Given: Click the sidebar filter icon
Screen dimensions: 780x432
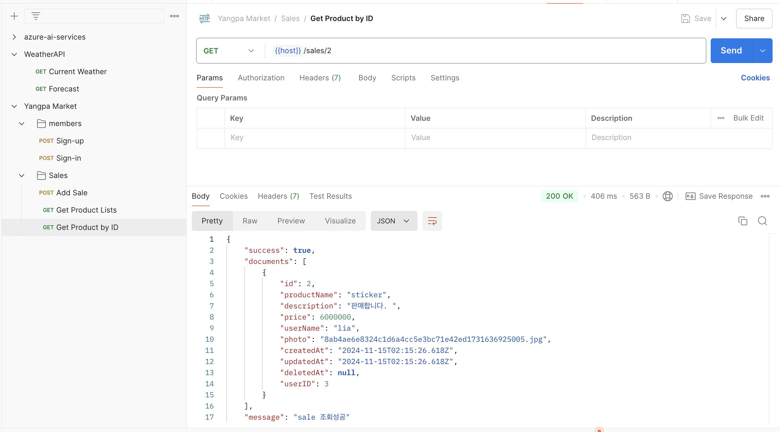Looking at the screenshot, I should (x=36, y=16).
